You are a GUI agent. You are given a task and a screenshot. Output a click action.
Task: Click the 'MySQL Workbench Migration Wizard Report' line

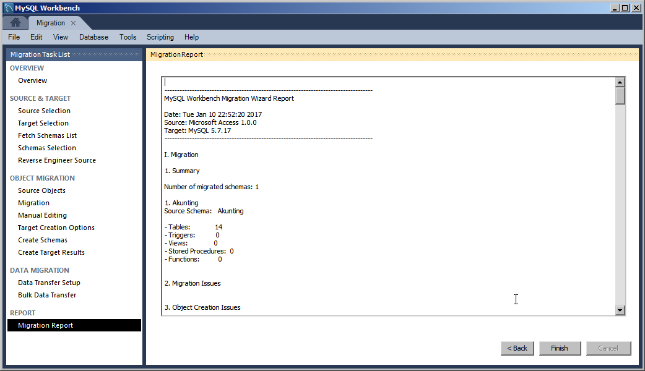point(229,98)
